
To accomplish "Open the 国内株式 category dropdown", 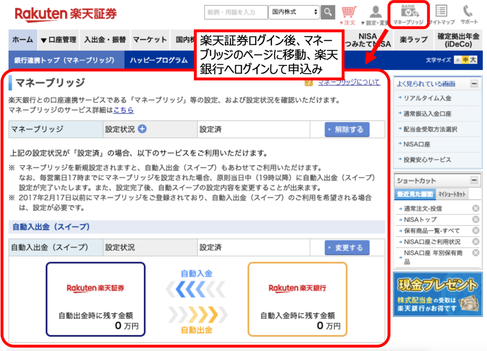I will click(294, 13).
